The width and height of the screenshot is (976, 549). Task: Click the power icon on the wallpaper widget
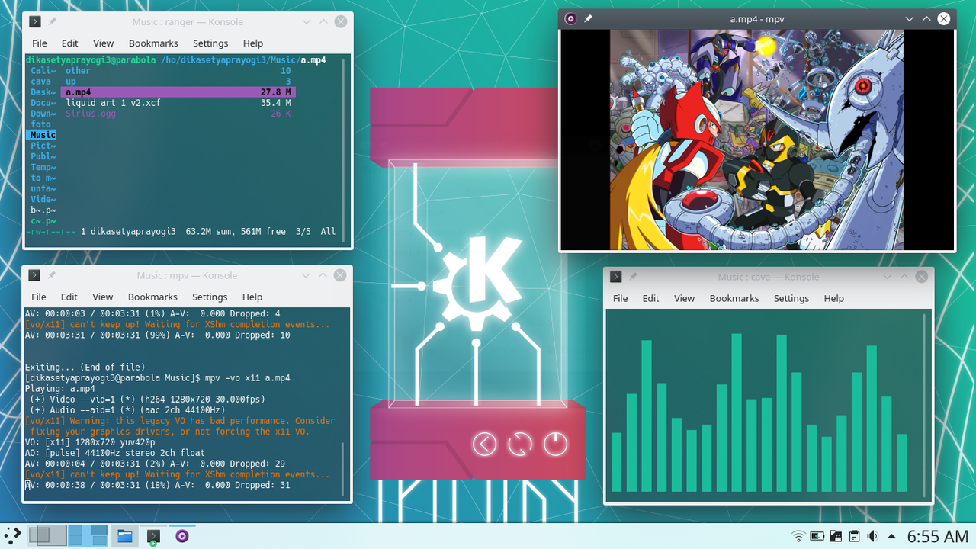tap(555, 443)
